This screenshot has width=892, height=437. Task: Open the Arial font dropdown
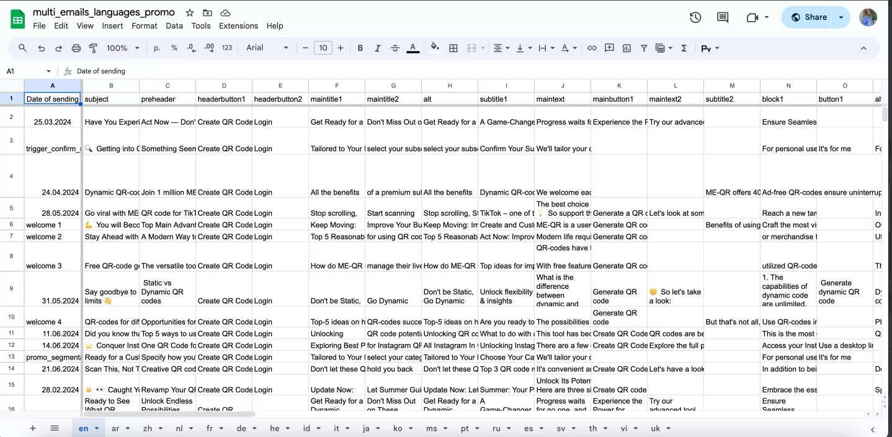point(267,48)
